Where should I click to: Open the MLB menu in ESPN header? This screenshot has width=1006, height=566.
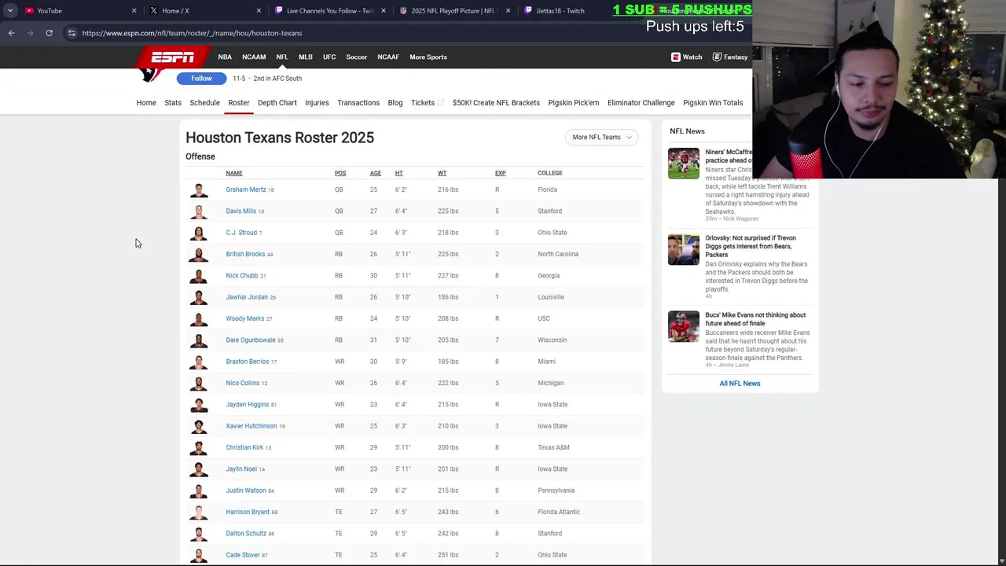pyautogui.click(x=306, y=57)
